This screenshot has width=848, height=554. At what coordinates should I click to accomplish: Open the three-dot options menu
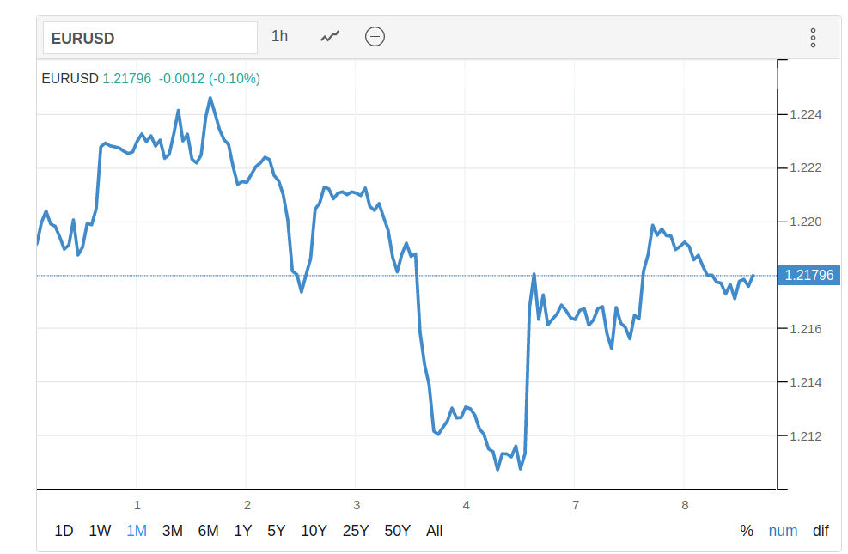tap(813, 38)
